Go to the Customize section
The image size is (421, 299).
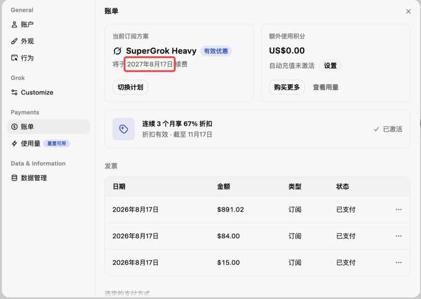(48, 92)
